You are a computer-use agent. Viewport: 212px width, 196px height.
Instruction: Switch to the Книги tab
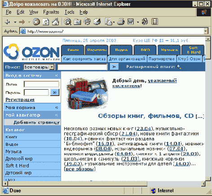pos(73,50)
